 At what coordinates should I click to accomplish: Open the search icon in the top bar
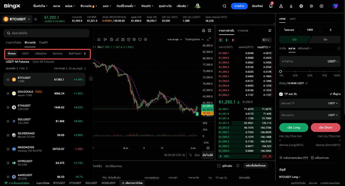225,6
